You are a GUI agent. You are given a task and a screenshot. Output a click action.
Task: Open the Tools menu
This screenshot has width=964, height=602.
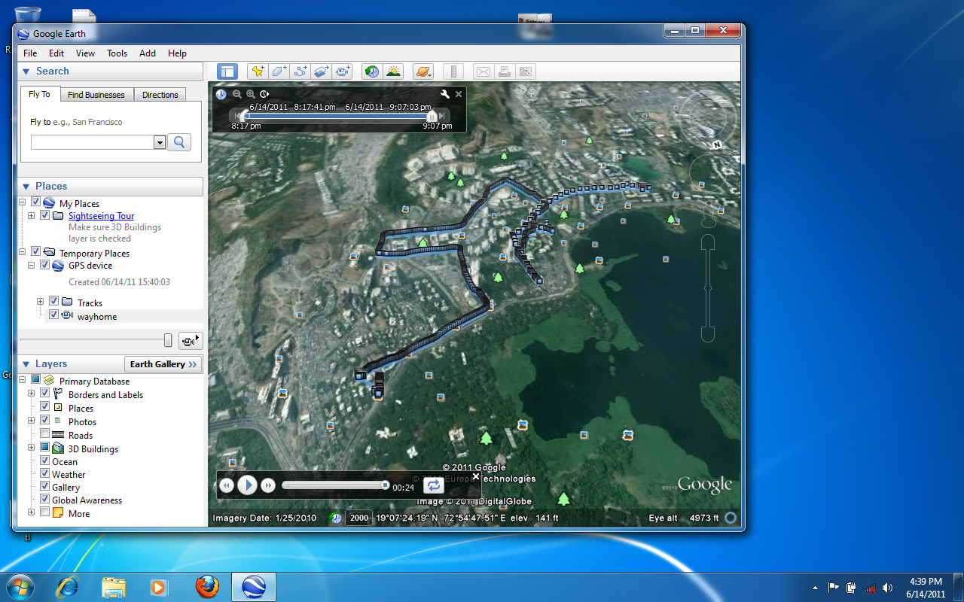(117, 53)
